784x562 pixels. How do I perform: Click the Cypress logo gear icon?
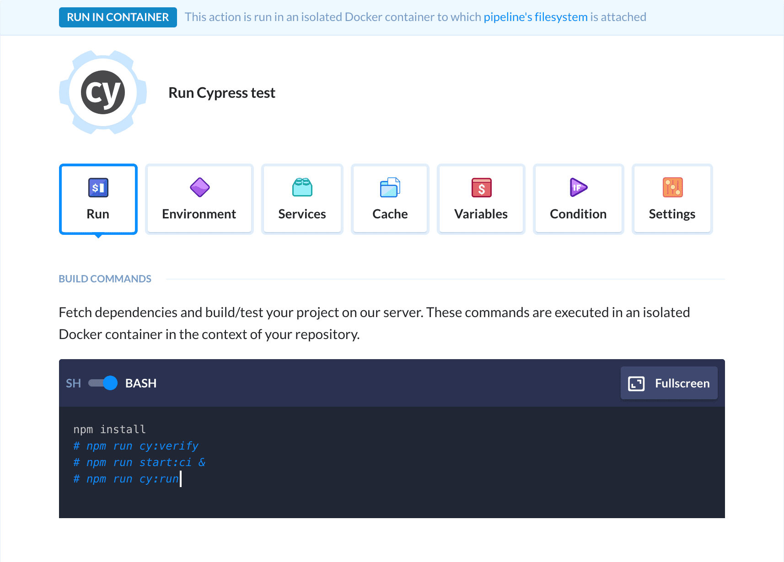coord(103,92)
